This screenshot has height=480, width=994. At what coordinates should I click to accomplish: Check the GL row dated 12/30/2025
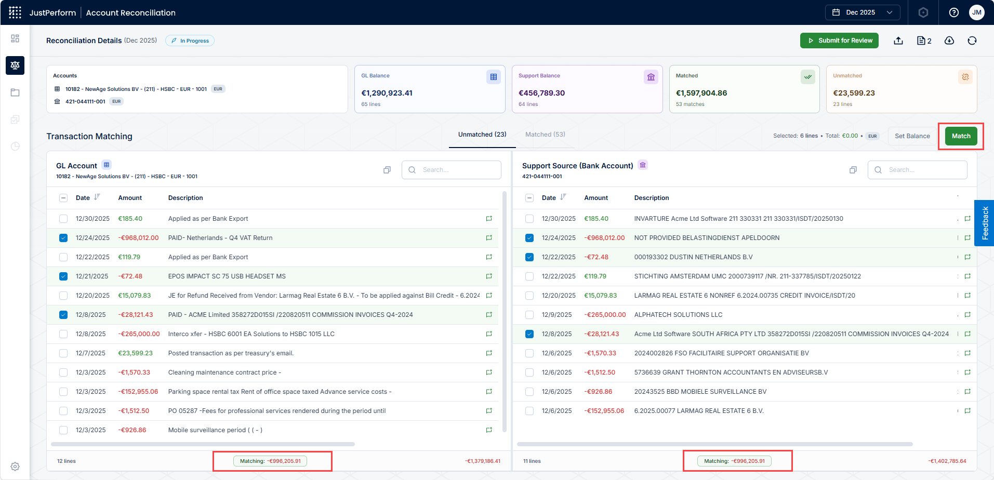point(63,219)
